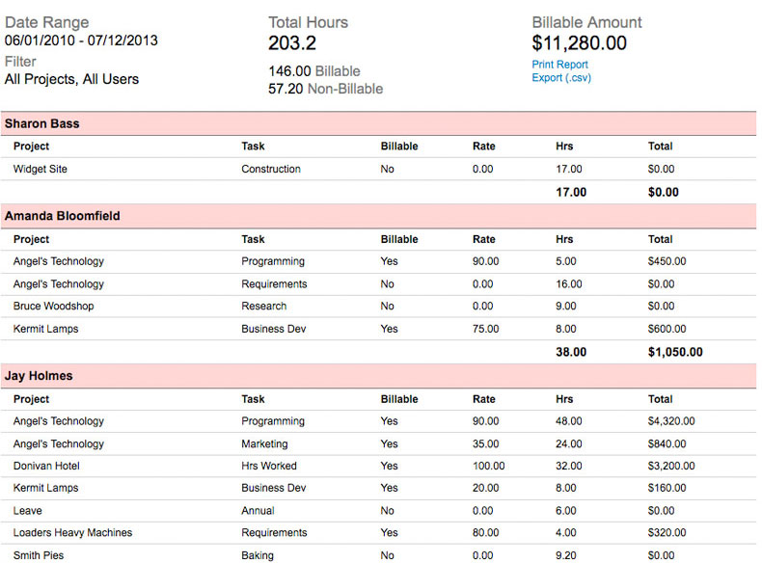Click the Jay Holmes section header

(x=39, y=376)
